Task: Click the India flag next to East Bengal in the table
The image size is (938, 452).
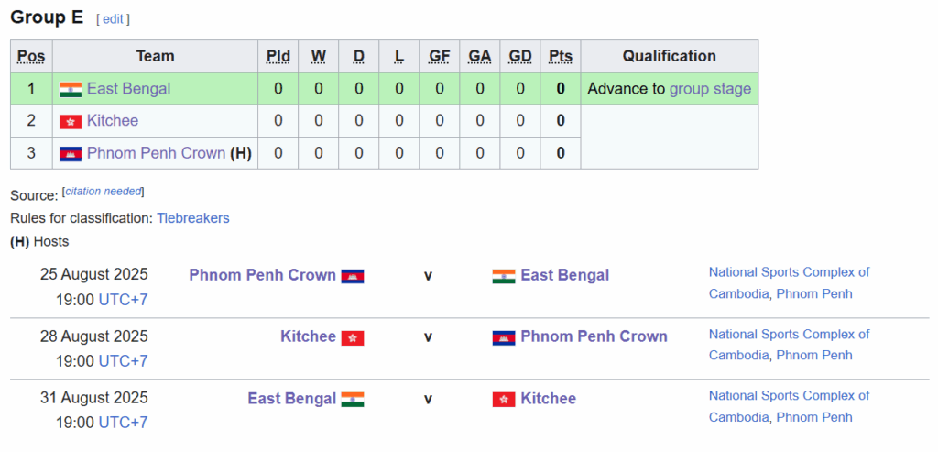Action: tap(70, 89)
